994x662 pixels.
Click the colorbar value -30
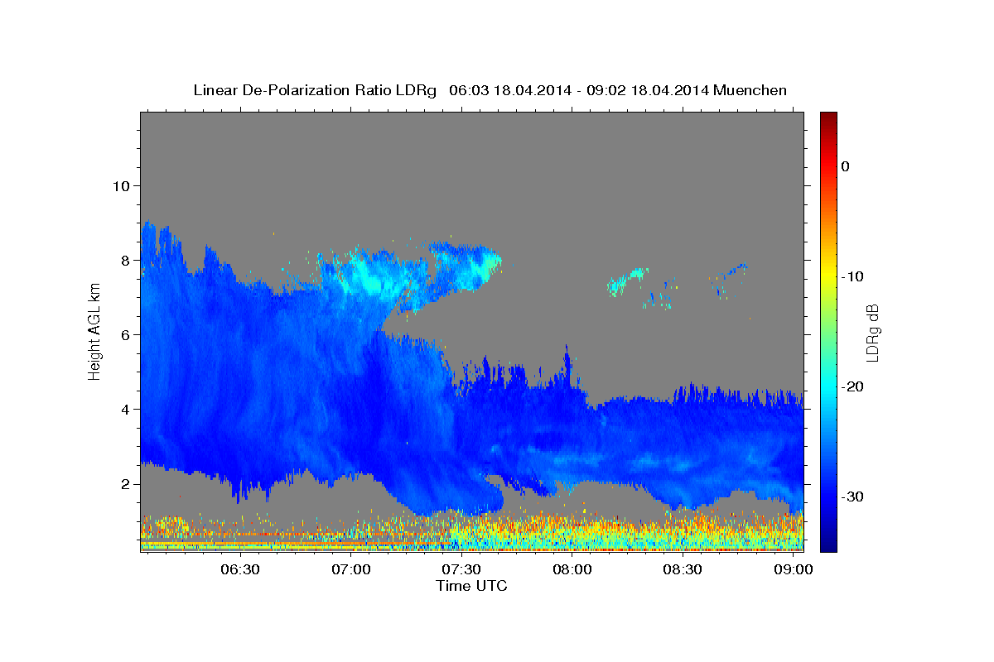(x=853, y=496)
